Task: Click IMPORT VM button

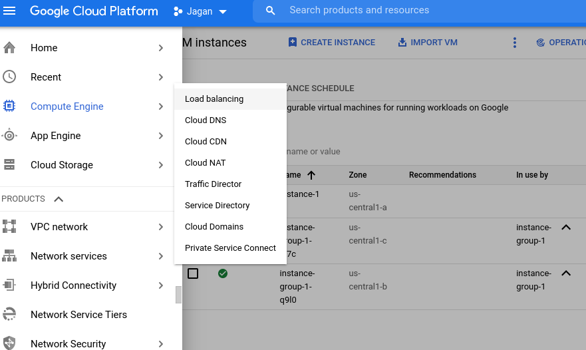Action: (x=428, y=43)
